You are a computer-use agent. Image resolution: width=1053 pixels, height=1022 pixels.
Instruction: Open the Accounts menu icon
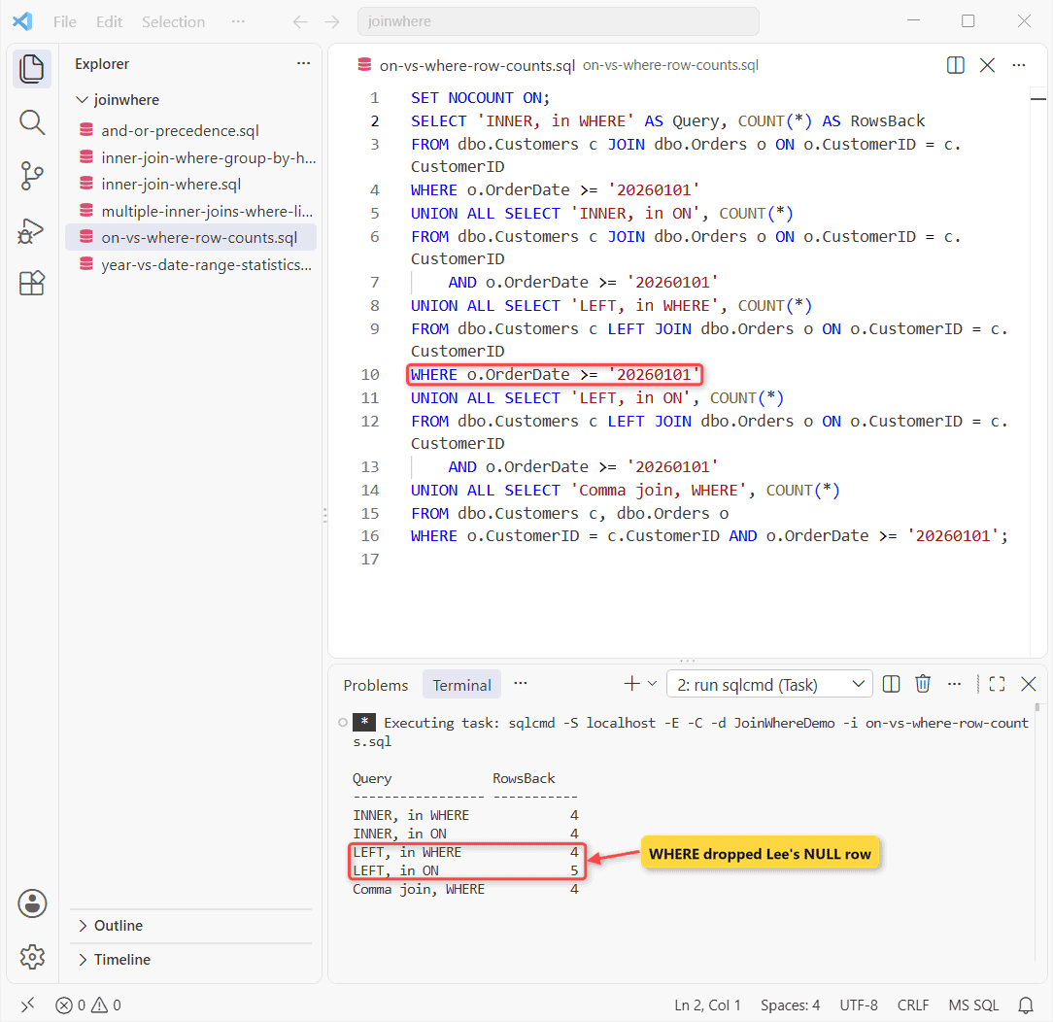coord(32,903)
